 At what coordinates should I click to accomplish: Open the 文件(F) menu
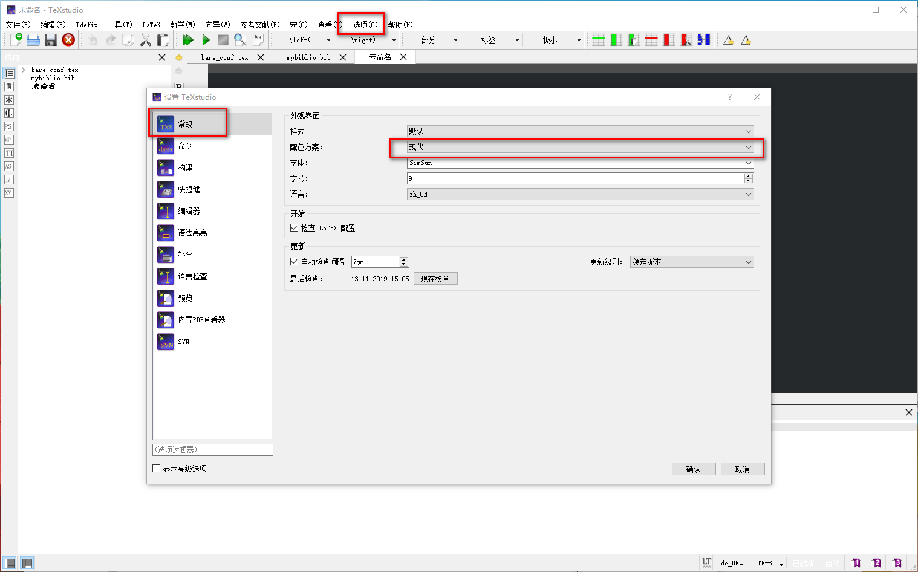click(18, 25)
